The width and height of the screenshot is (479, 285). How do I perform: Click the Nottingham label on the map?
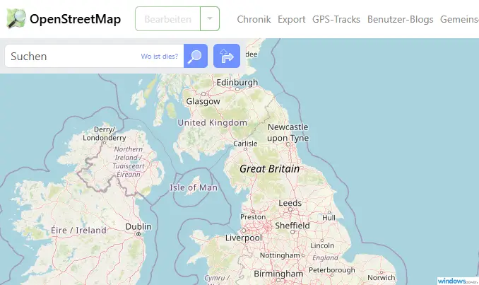(280, 255)
